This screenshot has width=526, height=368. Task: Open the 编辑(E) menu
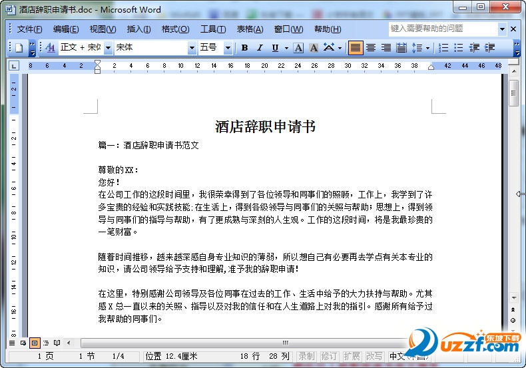(x=66, y=29)
